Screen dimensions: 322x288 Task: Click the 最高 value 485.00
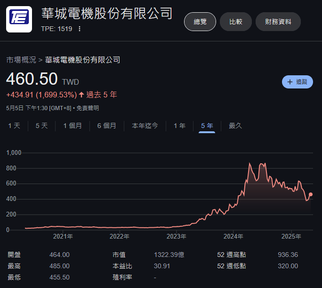point(60,266)
